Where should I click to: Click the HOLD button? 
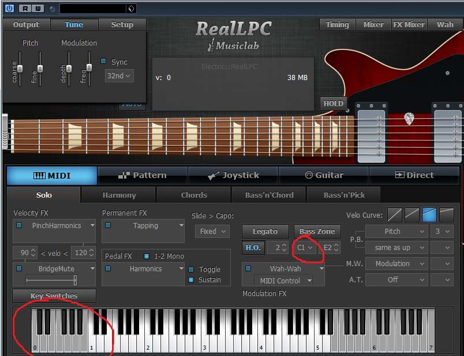click(x=333, y=104)
